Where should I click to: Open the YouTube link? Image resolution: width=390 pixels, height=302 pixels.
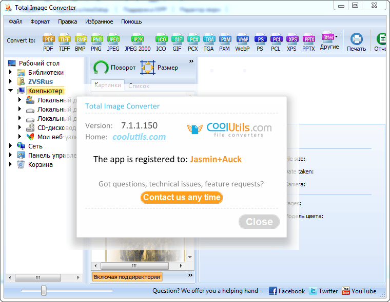click(x=359, y=291)
